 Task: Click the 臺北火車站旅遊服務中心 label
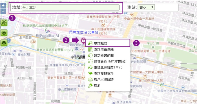[x=53, y=50]
